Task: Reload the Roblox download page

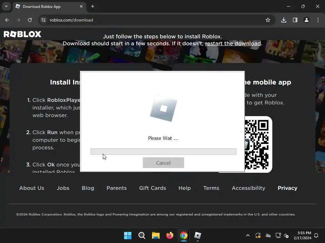Action: [x=30, y=20]
